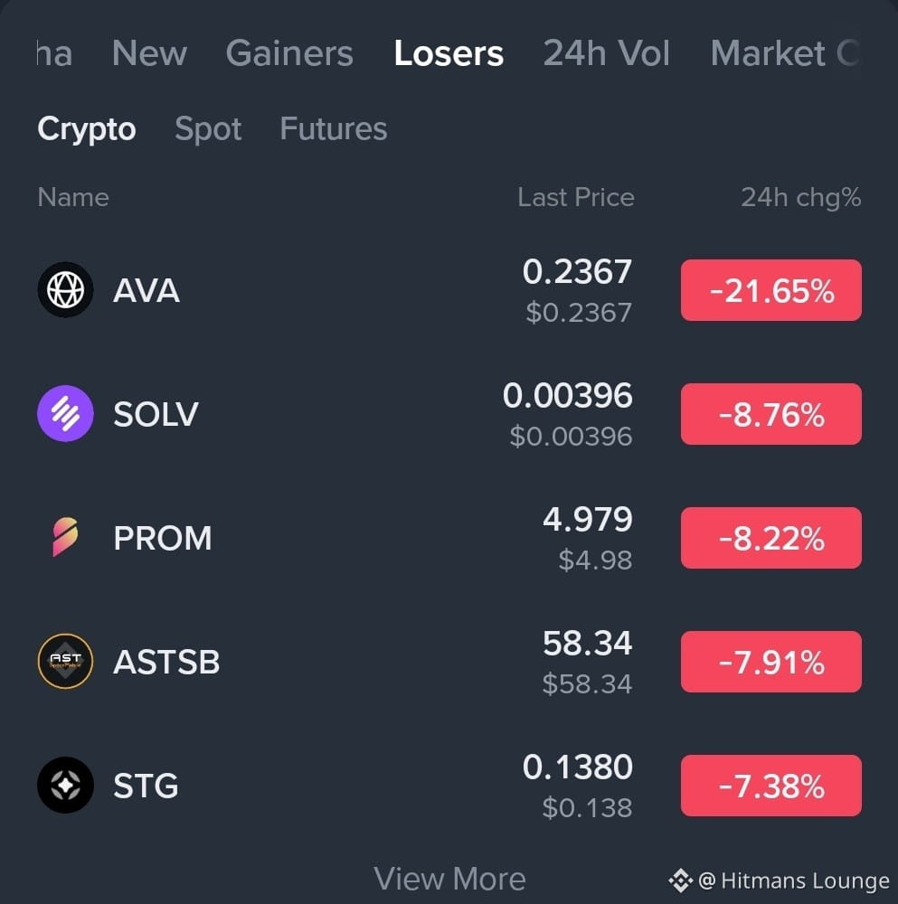Viewport: 898px width, 904px height.
Task: Tap the purple SOLV token icon
Action: click(65, 413)
